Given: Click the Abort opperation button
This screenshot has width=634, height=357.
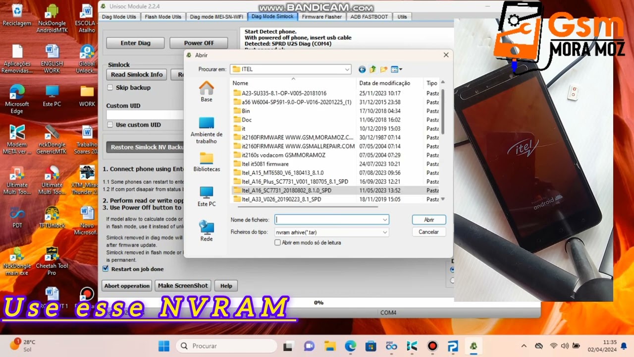Looking at the screenshot, I should point(127,286).
